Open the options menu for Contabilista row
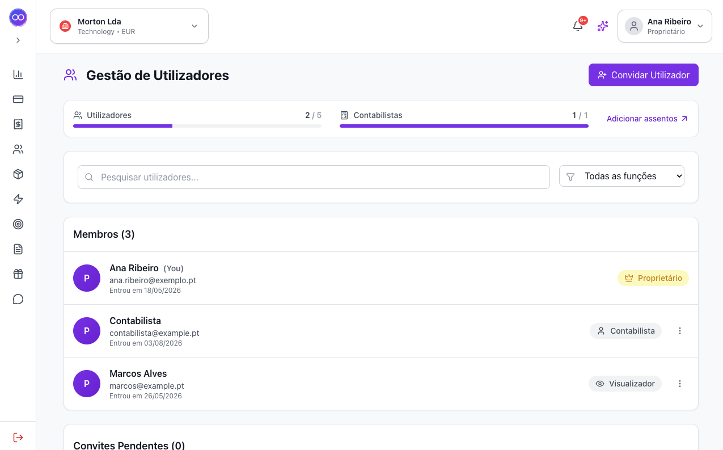Image resolution: width=723 pixels, height=450 pixels. click(x=680, y=331)
